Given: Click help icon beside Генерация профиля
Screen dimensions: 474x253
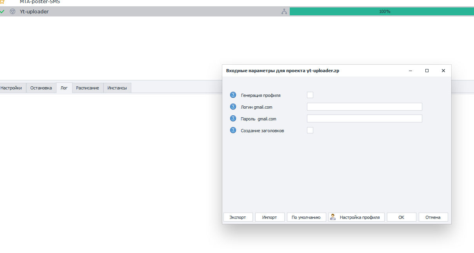Looking at the screenshot, I should click(x=233, y=95).
